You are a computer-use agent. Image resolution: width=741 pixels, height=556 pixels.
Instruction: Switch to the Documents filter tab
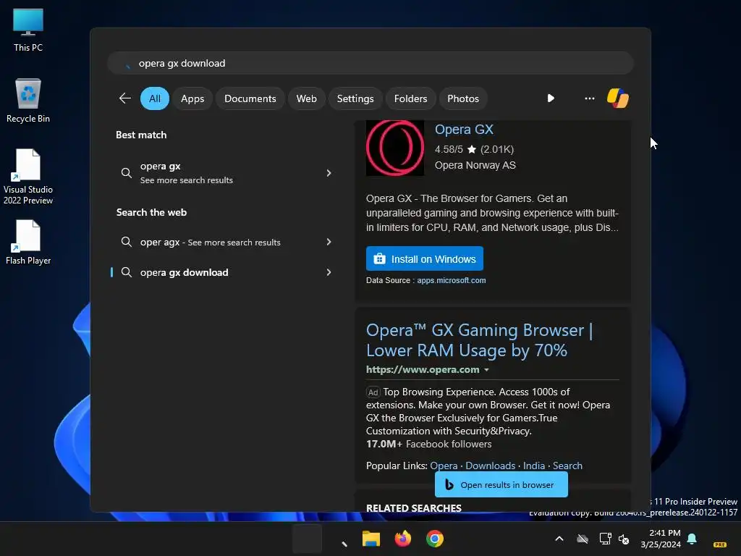pos(250,98)
